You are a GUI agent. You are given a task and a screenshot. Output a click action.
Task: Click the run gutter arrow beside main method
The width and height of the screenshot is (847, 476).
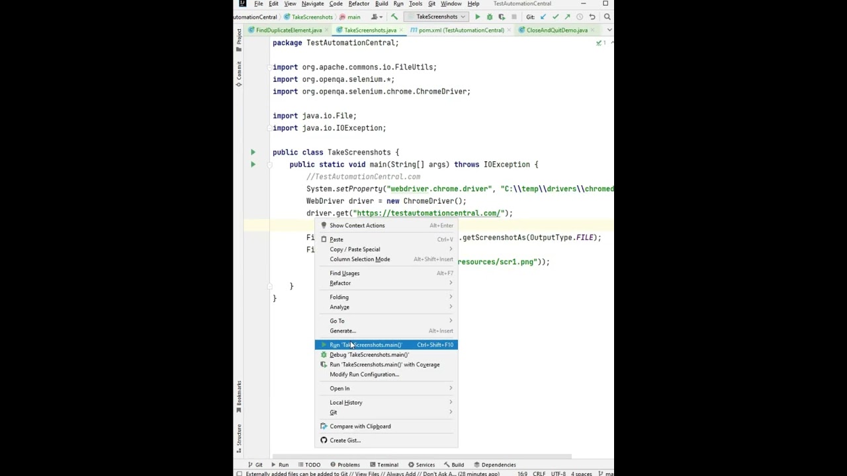253,165
